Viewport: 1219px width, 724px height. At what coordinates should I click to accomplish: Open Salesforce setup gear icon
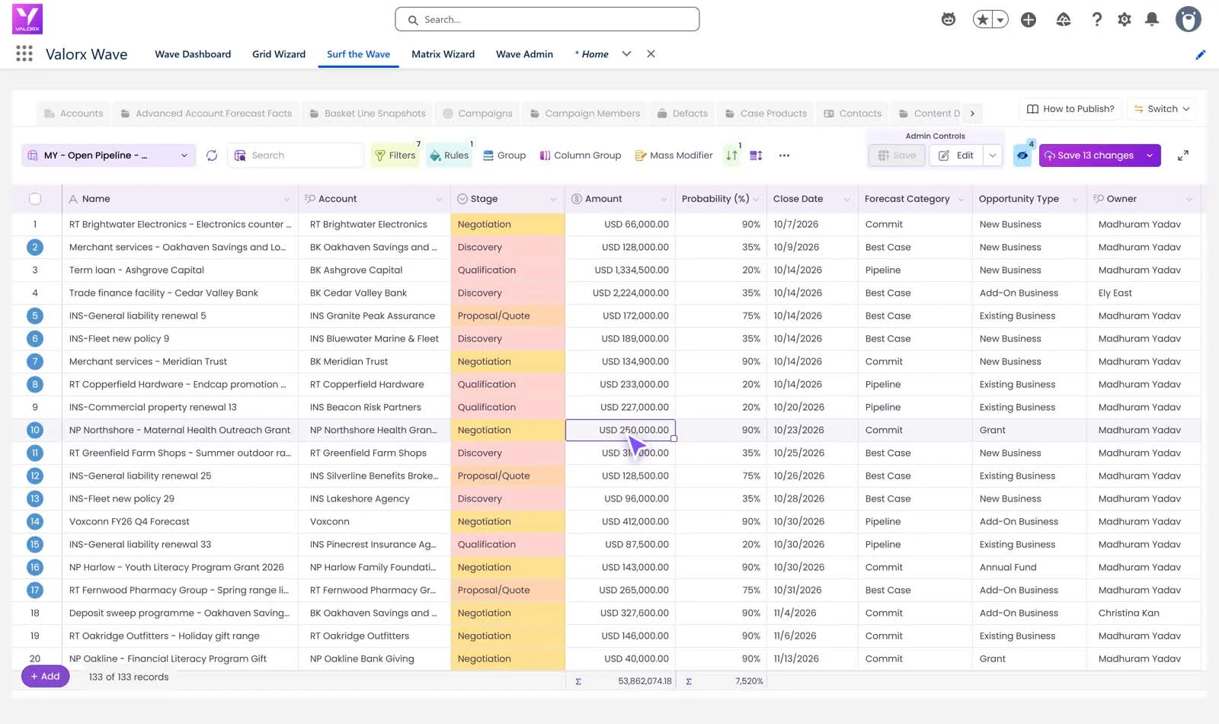1125,20
